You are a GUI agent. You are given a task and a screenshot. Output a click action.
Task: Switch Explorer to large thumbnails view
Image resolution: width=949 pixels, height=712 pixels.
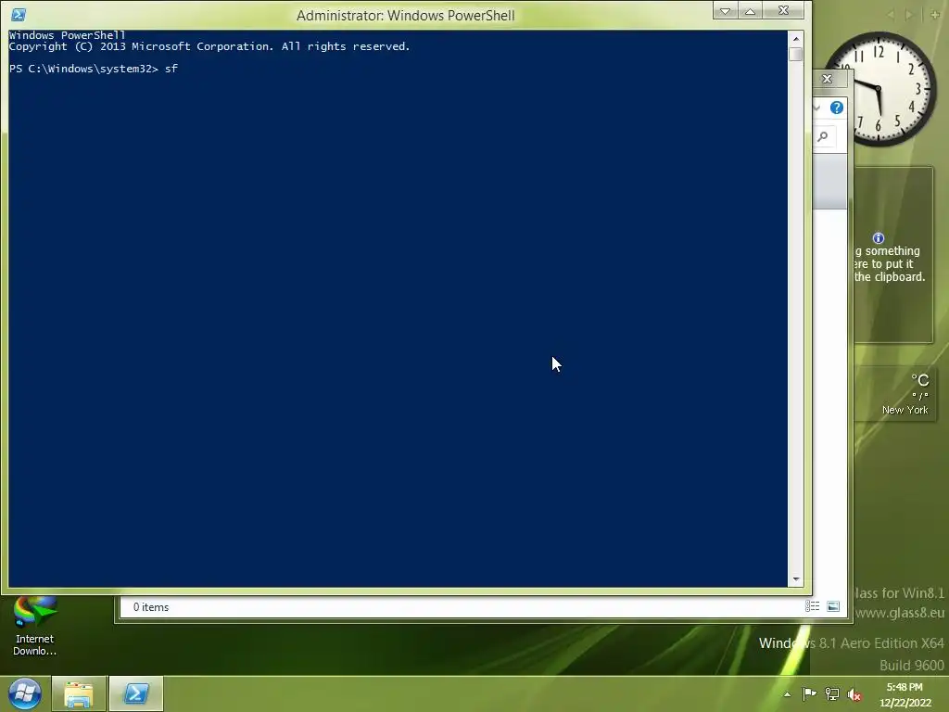click(x=833, y=606)
